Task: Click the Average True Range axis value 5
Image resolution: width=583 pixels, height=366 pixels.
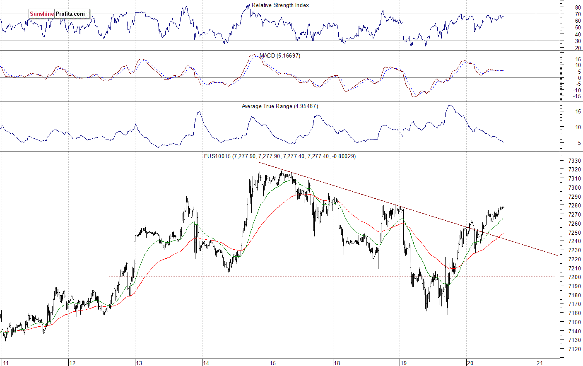Action: (x=579, y=143)
